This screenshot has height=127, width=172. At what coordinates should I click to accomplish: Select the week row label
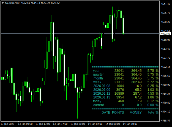click(97, 82)
